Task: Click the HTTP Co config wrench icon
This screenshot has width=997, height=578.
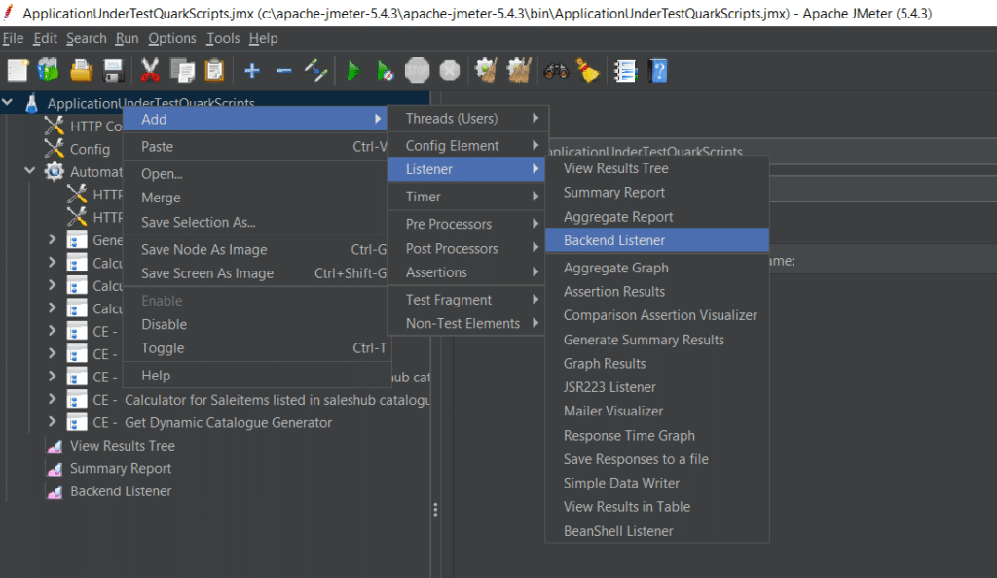Action: 55,126
